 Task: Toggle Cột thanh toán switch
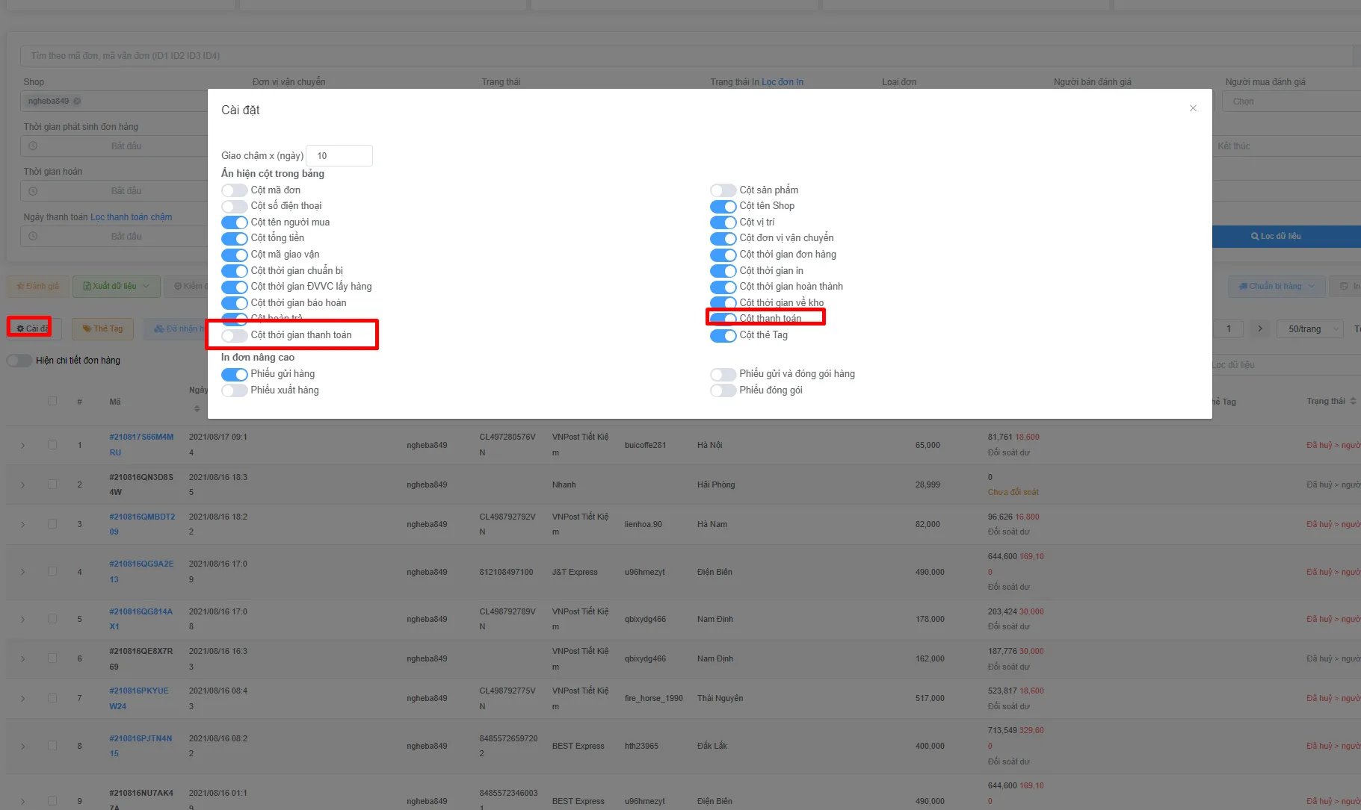[723, 319]
